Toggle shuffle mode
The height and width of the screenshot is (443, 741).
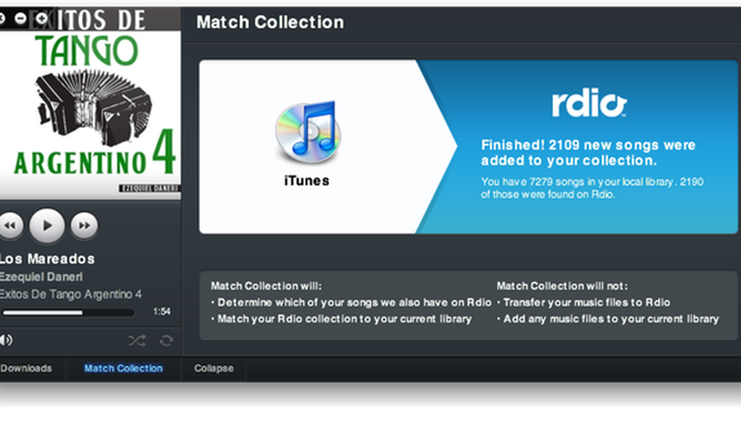[x=137, y=340]
